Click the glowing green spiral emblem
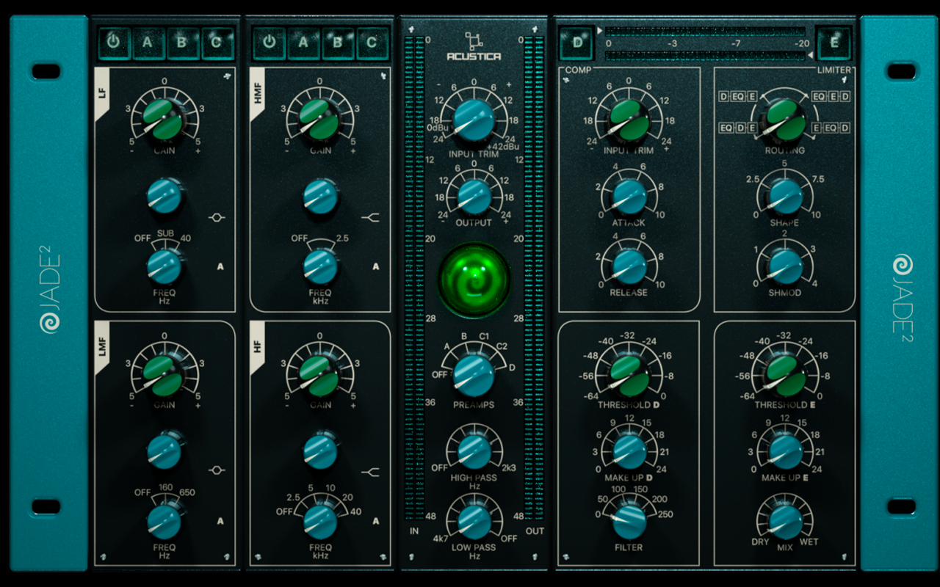Screen dimensions: 940x587 click(x=474, y=280)
